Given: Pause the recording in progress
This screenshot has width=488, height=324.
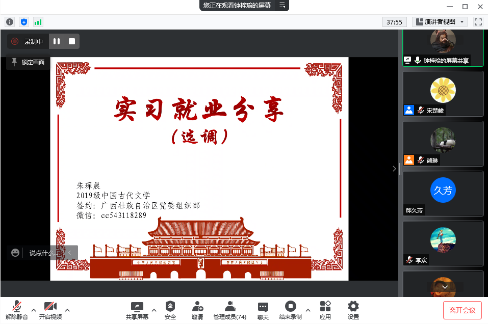Looking at the screenshot, I should tap(57, 41).
